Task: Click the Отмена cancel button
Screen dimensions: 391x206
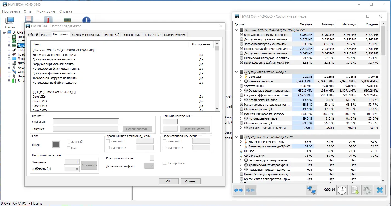Action: [x=190, y=181]
